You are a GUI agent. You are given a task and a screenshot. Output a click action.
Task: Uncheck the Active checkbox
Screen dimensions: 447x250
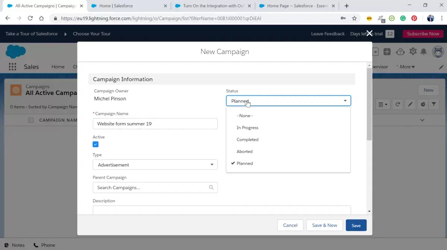pos(96,144)
